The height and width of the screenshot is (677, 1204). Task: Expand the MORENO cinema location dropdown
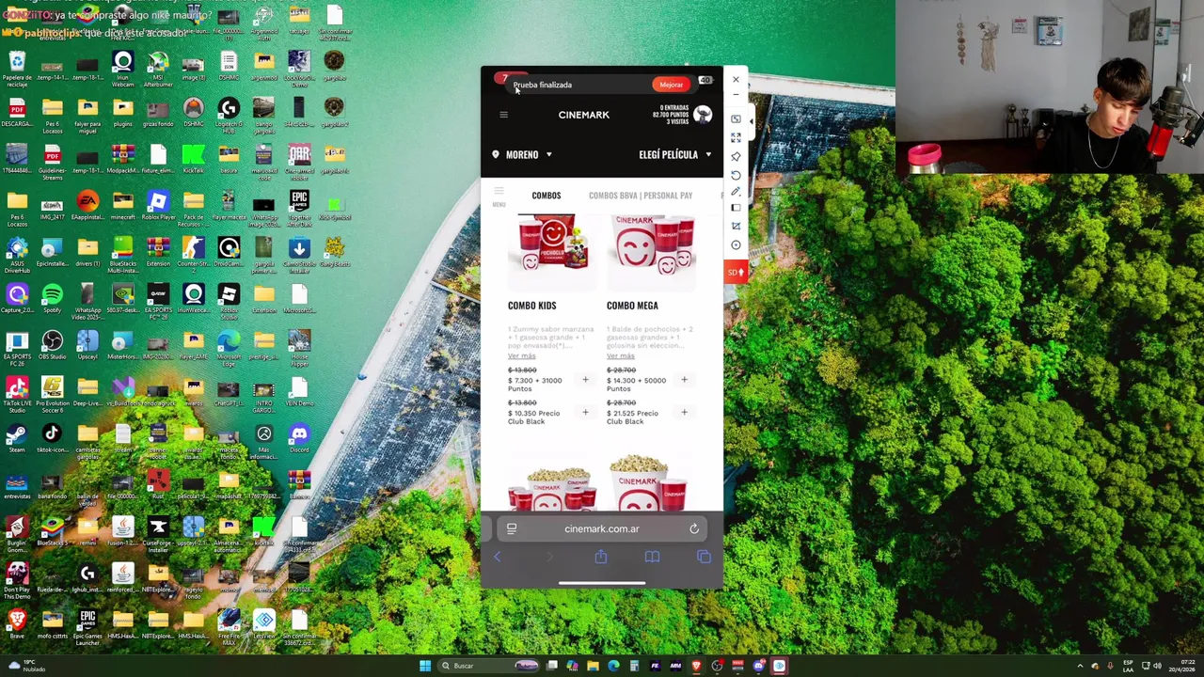tap(522, 154)
